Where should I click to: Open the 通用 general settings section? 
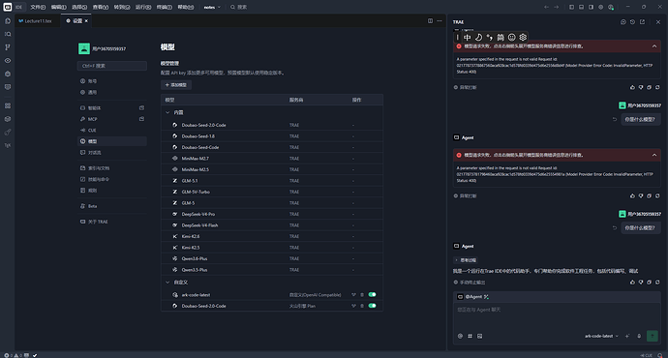pos(112,92)
